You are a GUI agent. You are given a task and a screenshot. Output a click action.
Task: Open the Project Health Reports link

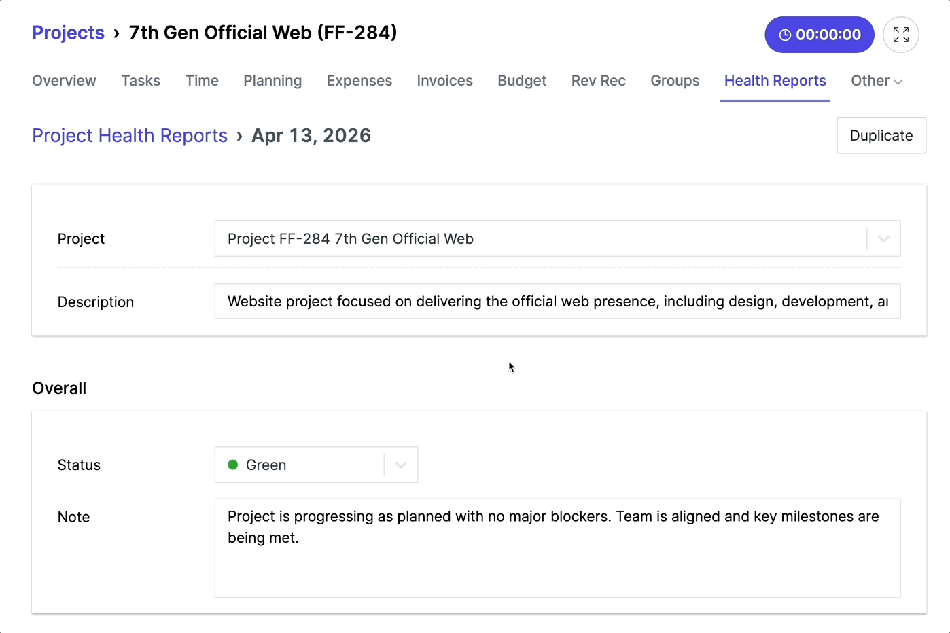pyautogui.click(x=130, y=135)
